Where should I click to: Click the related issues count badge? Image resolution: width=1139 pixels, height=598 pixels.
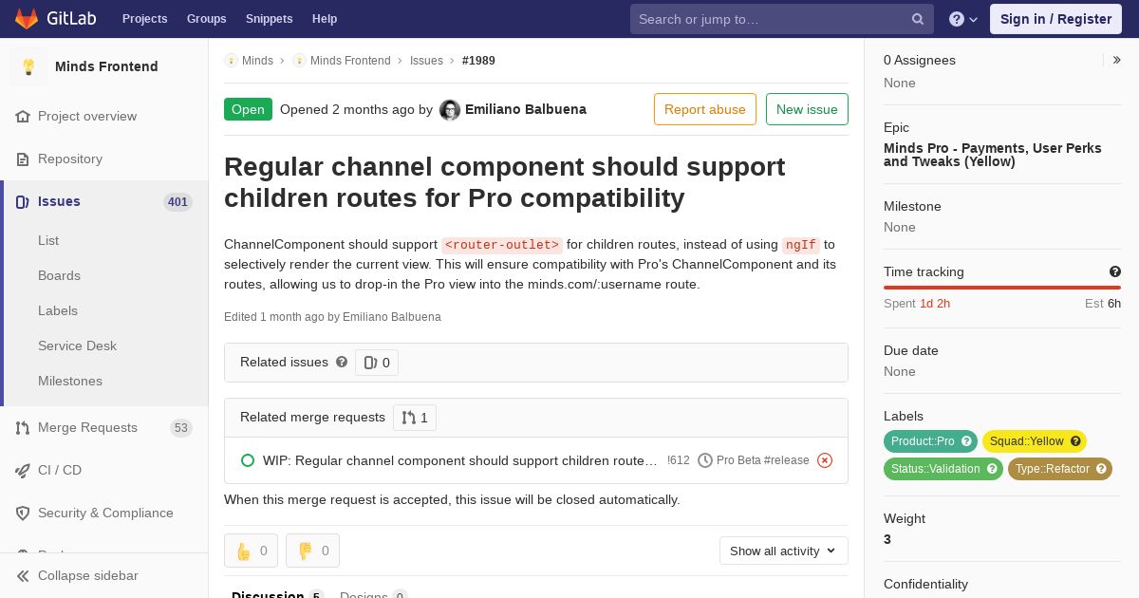point(377,363)
